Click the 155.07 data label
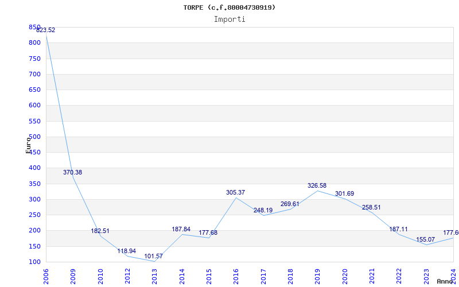The width and height of the screenshot is (459, 287). pyautogui.click(x=425, y=240)
